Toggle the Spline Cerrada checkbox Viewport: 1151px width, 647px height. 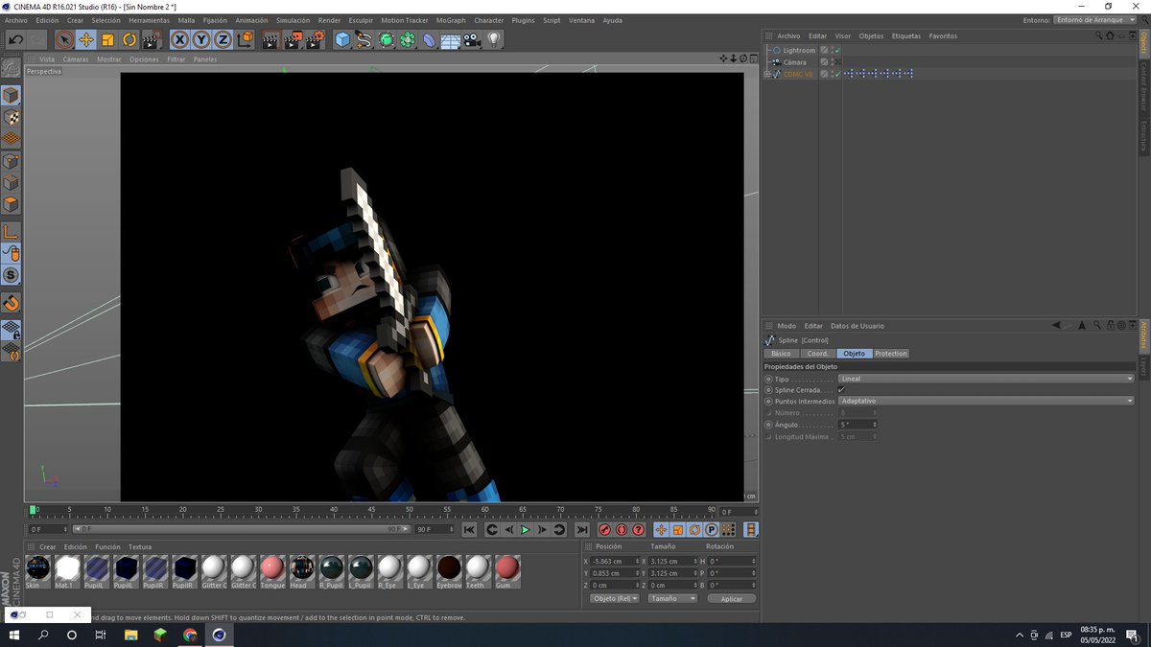[x=841, y=390]
